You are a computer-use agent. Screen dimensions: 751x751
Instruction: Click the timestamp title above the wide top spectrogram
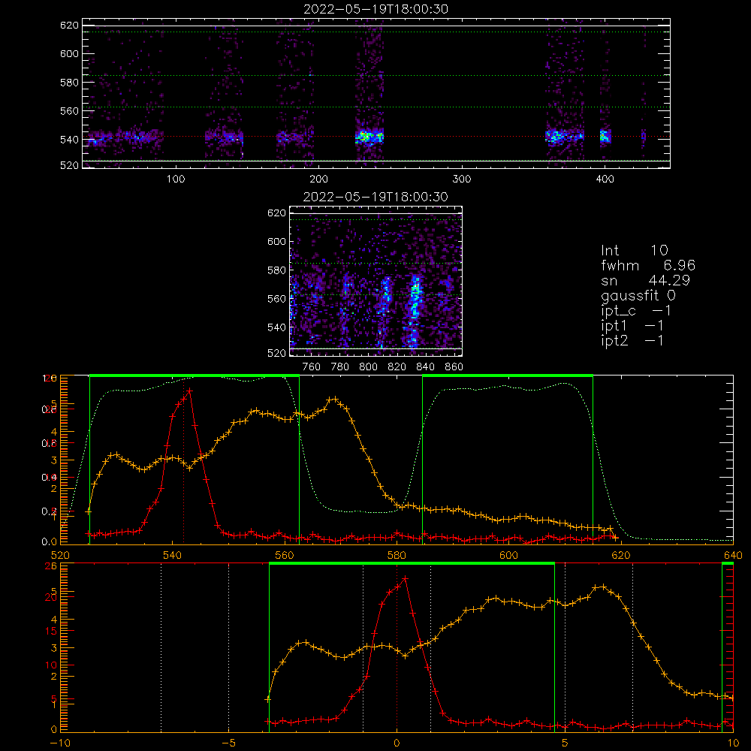376,9
